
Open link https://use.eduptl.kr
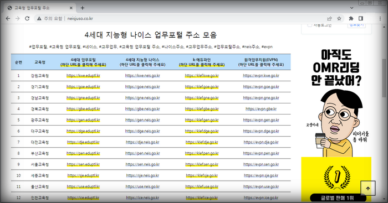tap(83, 187)
